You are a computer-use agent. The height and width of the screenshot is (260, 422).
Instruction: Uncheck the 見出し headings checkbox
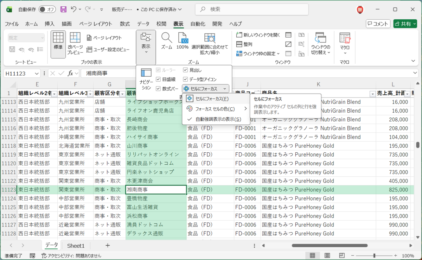[x=186, y=70]
